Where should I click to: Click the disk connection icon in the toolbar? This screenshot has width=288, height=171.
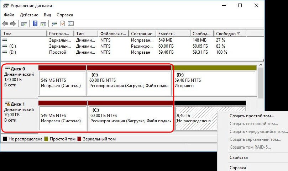coord(54,24)
